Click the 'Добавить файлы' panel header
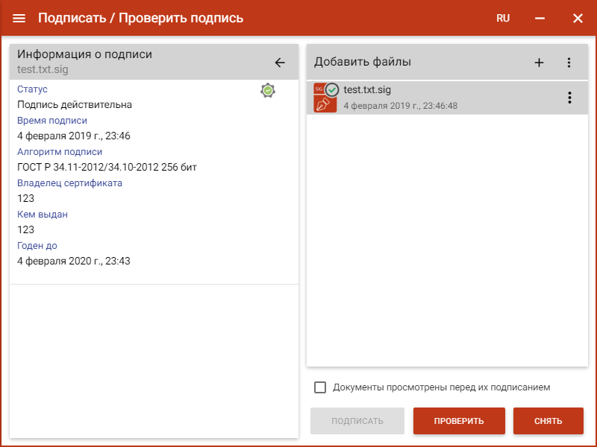Screen dimensions: 597x447 tap(363, 62)
